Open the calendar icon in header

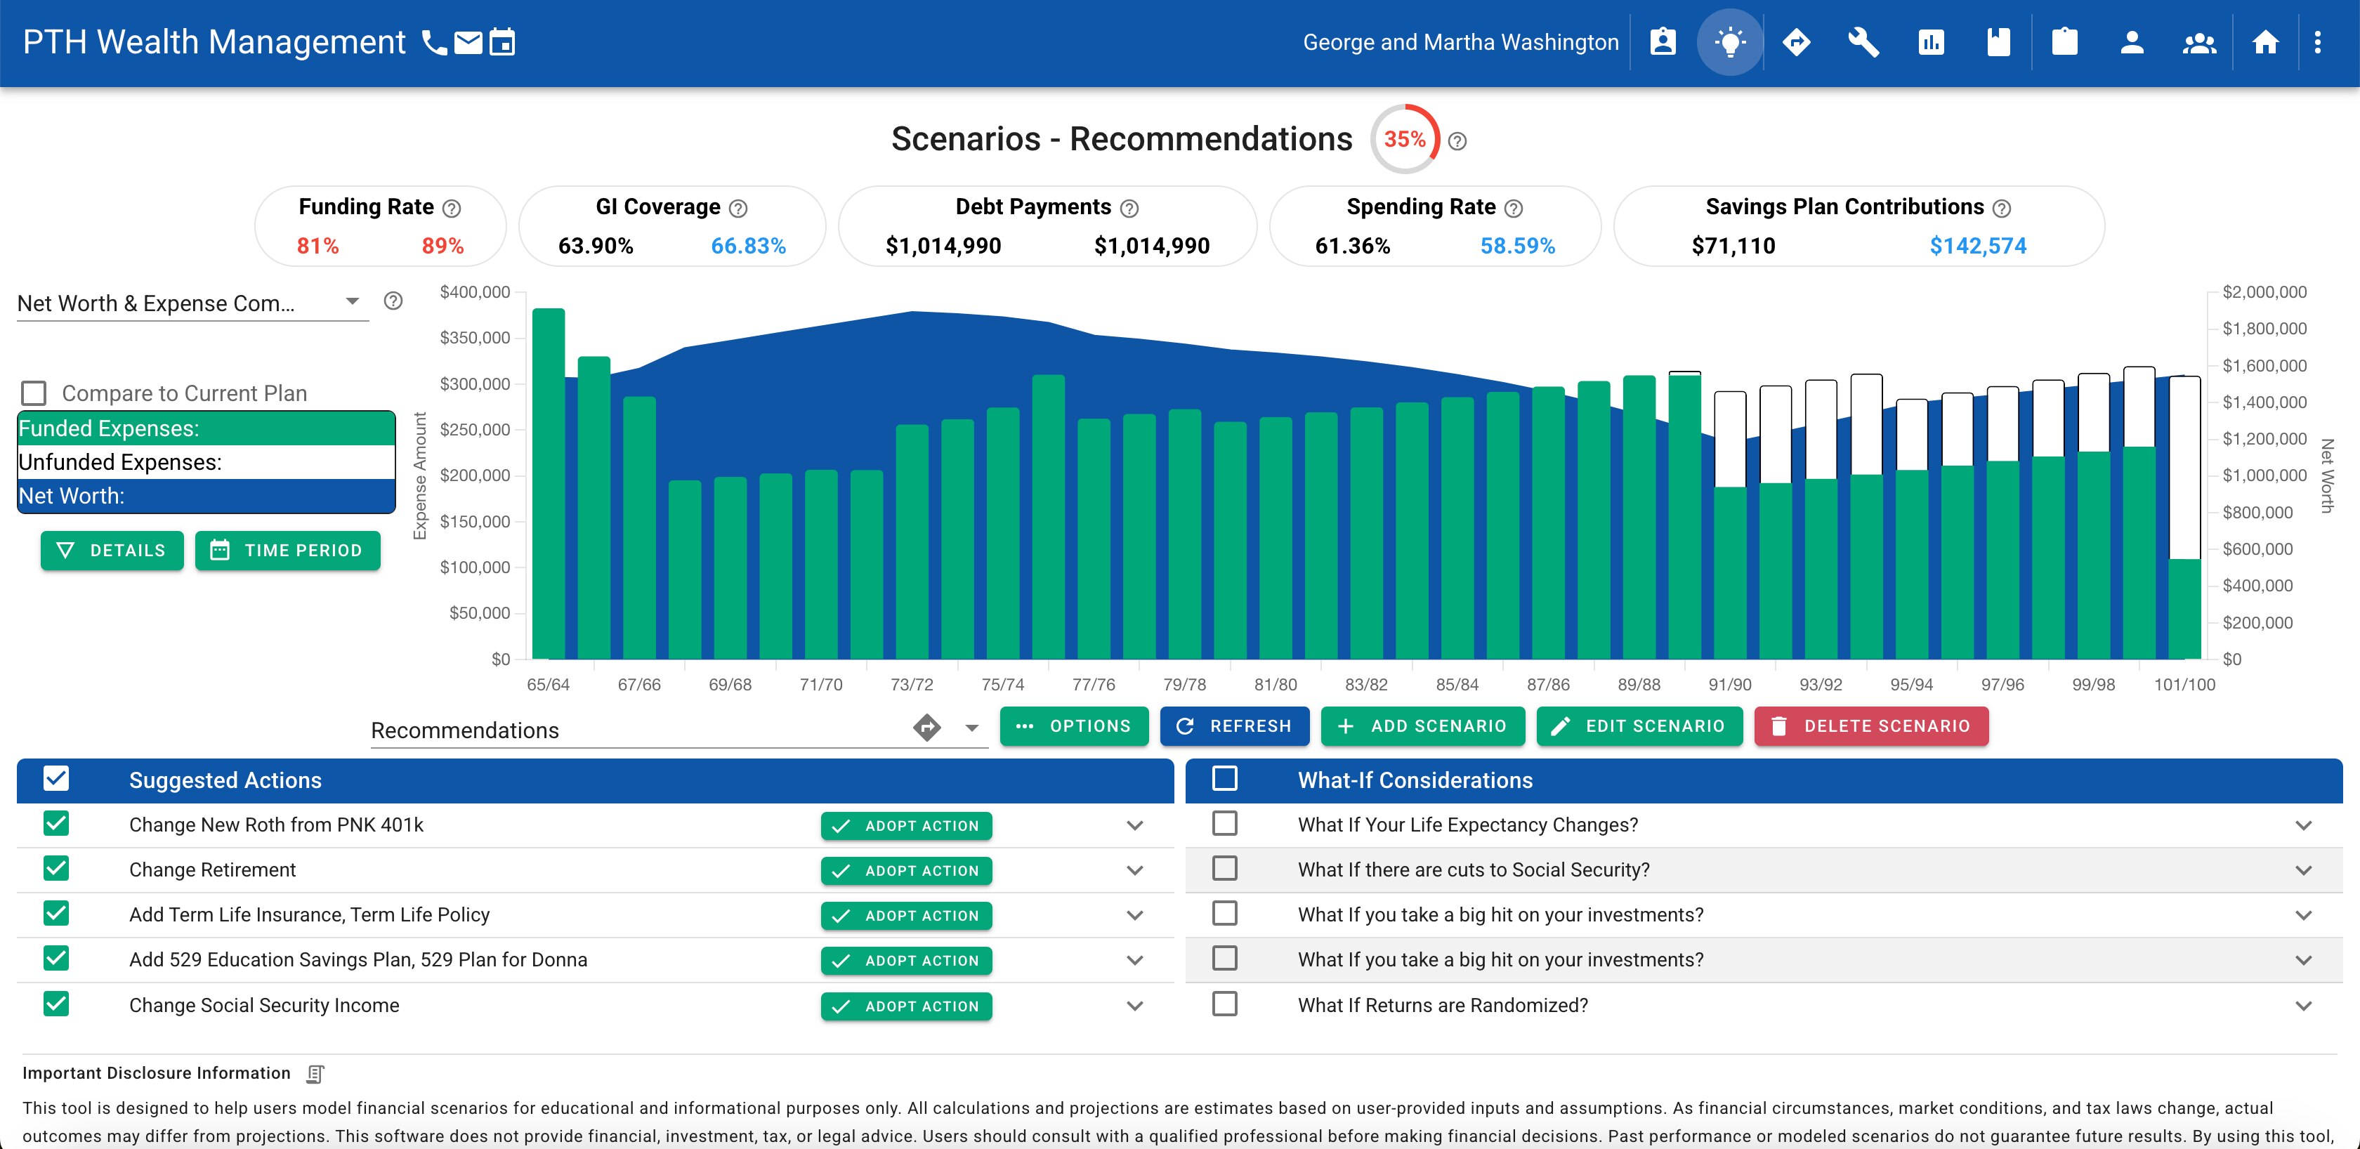(502, 42)
